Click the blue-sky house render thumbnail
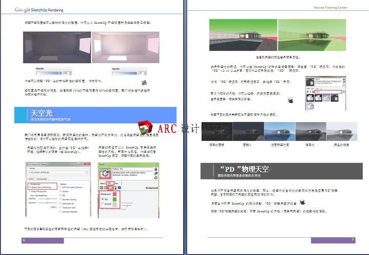The width and height of the screenshot is (369, 255). (280, 131)
